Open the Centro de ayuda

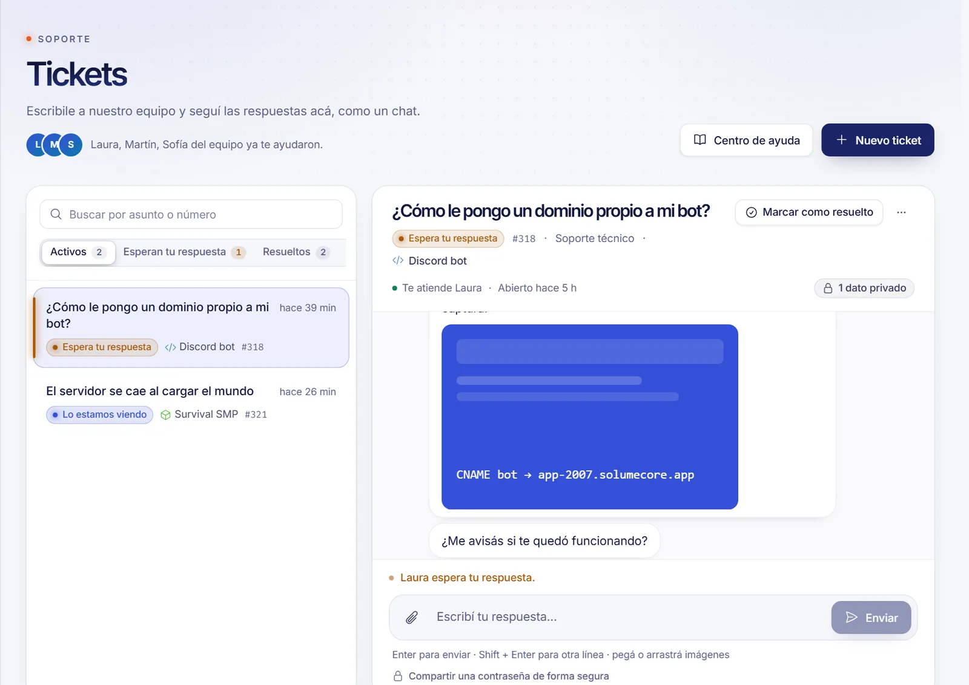coord(746,140)
